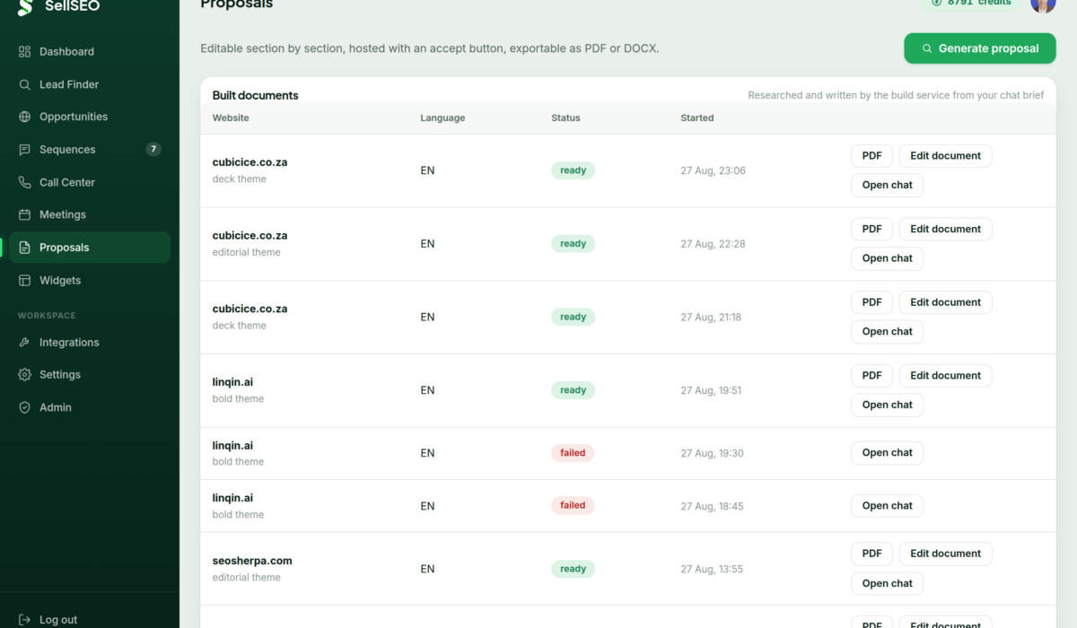Click ready status of 23:06 proposal
The height and width of the screenshot is (628, 1077).
[573, 170]
